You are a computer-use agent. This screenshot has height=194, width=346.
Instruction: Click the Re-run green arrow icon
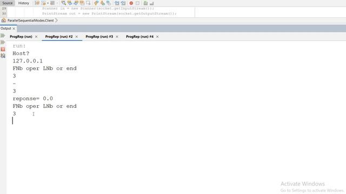pos(3,36)
